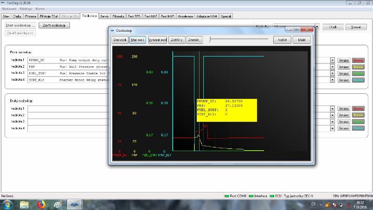
Task: Click the cyan Barva swatch in První osciloskop
Action: [x=358, y=80]
